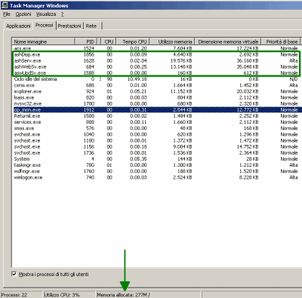Select the nvsvc32.exe process
302x298 pixels.
[156, 103]
